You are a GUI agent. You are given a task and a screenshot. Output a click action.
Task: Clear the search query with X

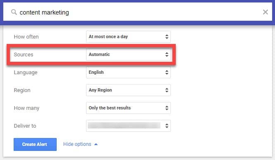click(x=265, y=12)
